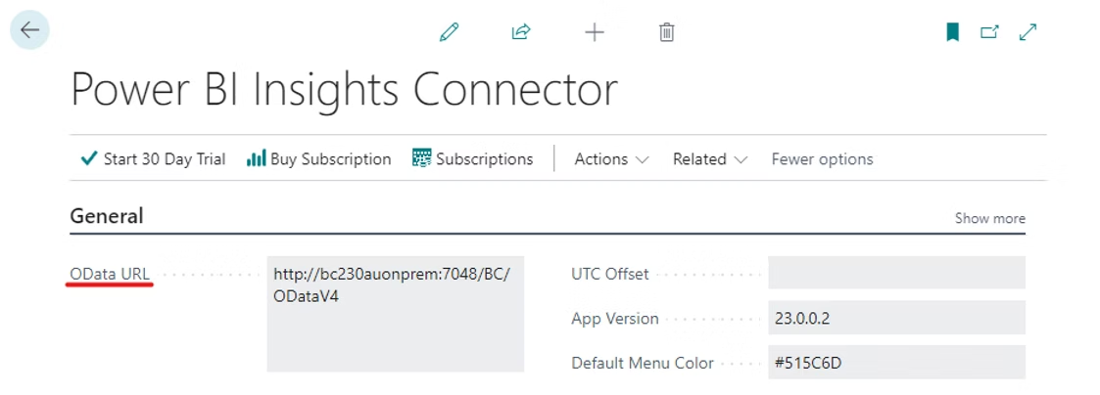Click Fewer options
1100x395 pixels.
(822, 159)
